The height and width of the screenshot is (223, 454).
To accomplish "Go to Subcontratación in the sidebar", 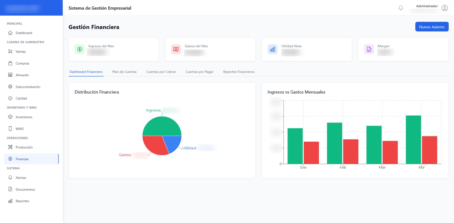I will 28,87.
